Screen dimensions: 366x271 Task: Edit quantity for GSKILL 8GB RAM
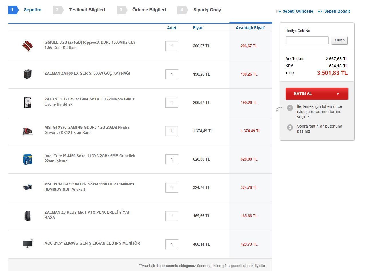tap(172, 46)
